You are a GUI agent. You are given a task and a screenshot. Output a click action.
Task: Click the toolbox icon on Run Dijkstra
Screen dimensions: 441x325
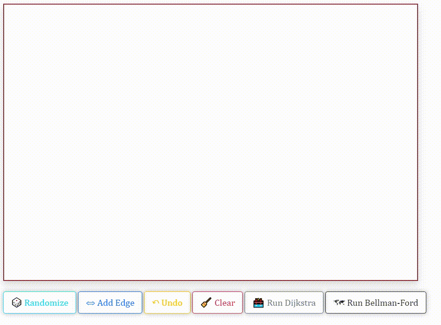click(x=258, y=303)
